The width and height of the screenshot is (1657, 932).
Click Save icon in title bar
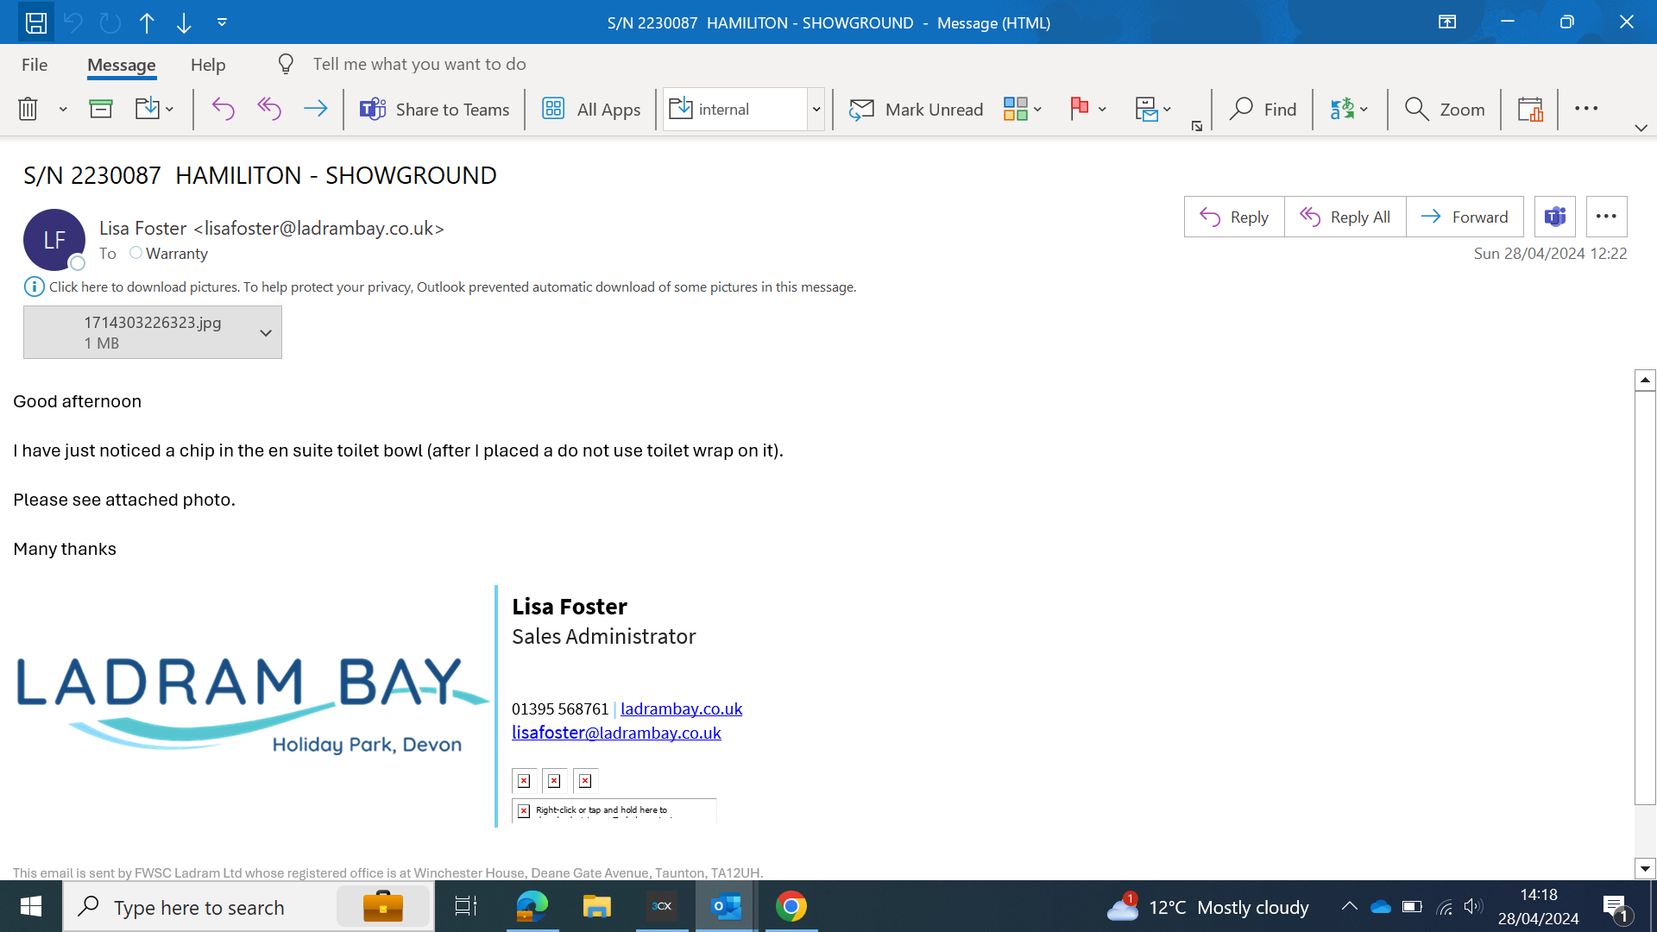pos(35,22)
